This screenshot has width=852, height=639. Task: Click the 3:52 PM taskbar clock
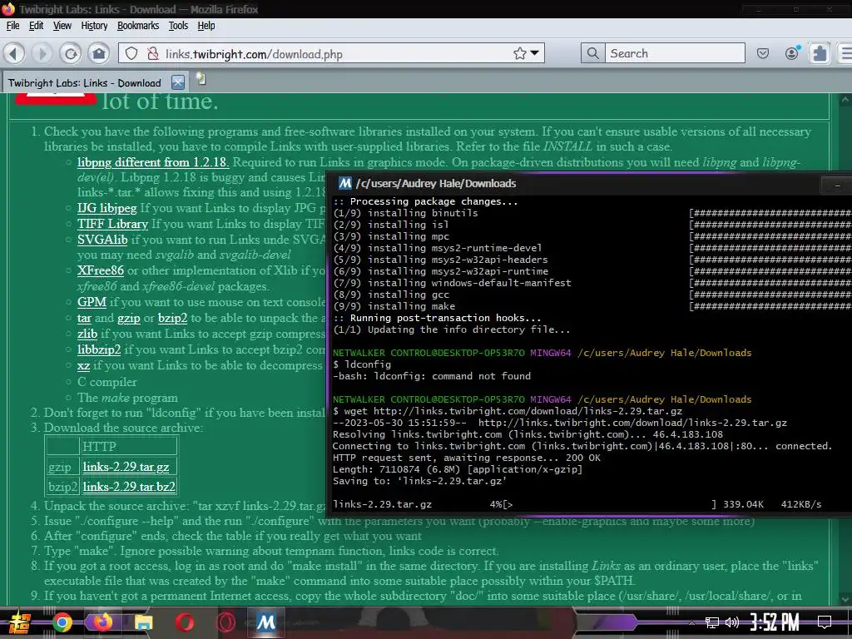pyautogui.click(x=775, y=622)
